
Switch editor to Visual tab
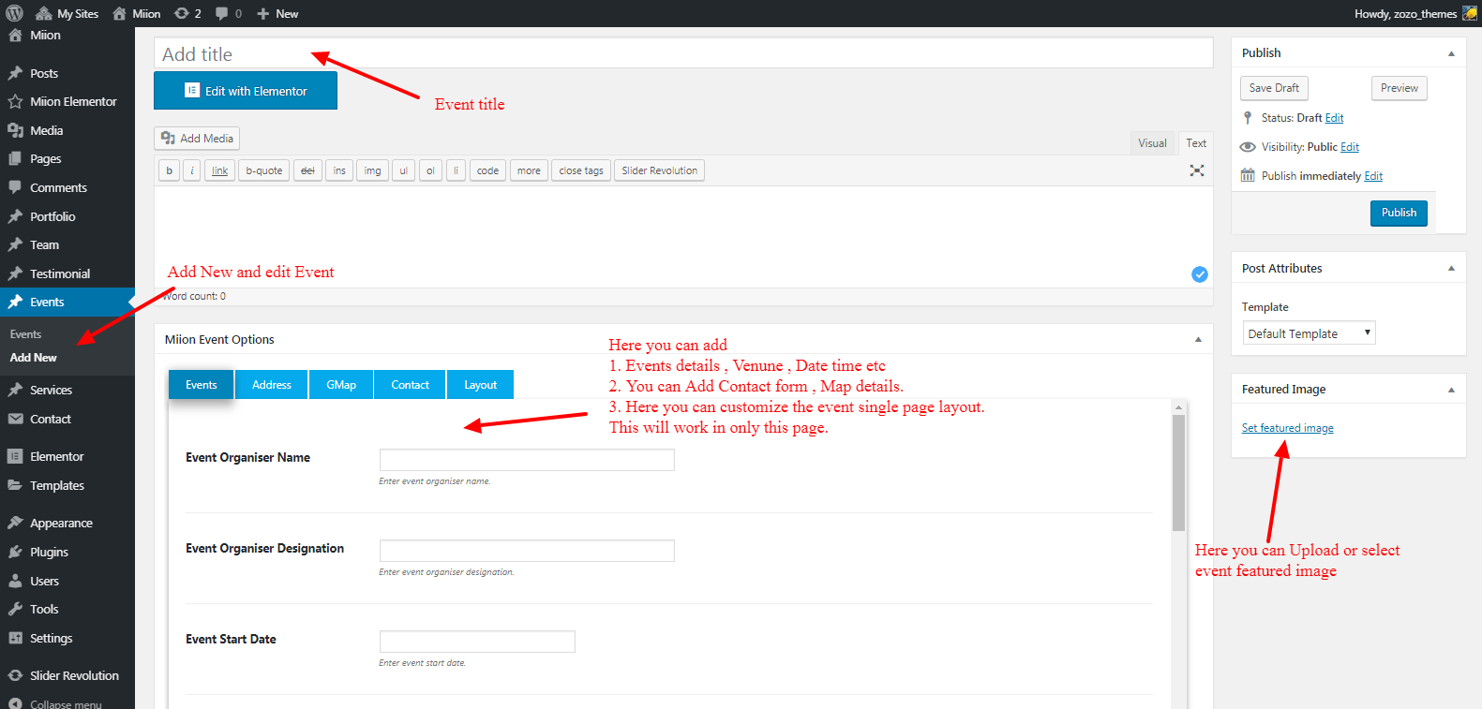click(1152, 143)
